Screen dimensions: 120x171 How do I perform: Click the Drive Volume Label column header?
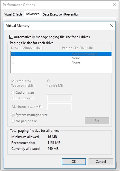coord(27,48)
